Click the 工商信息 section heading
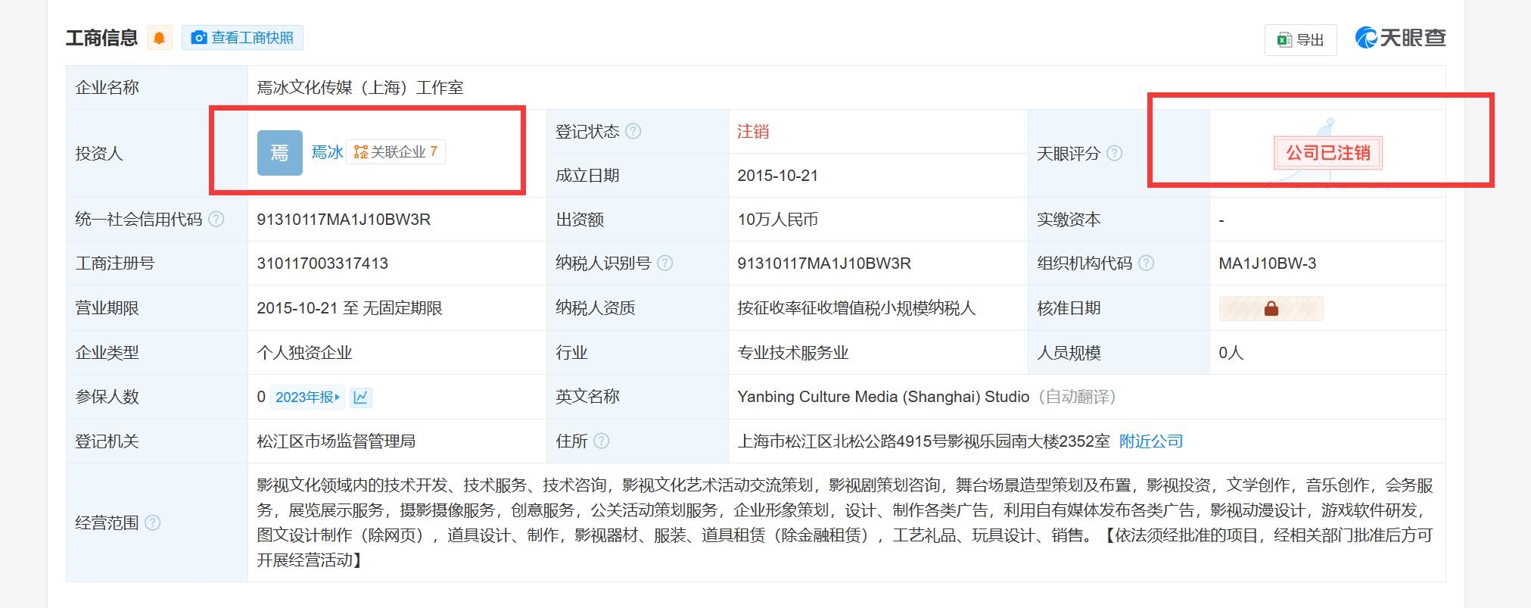The image size is (1531, 608). 101,38
